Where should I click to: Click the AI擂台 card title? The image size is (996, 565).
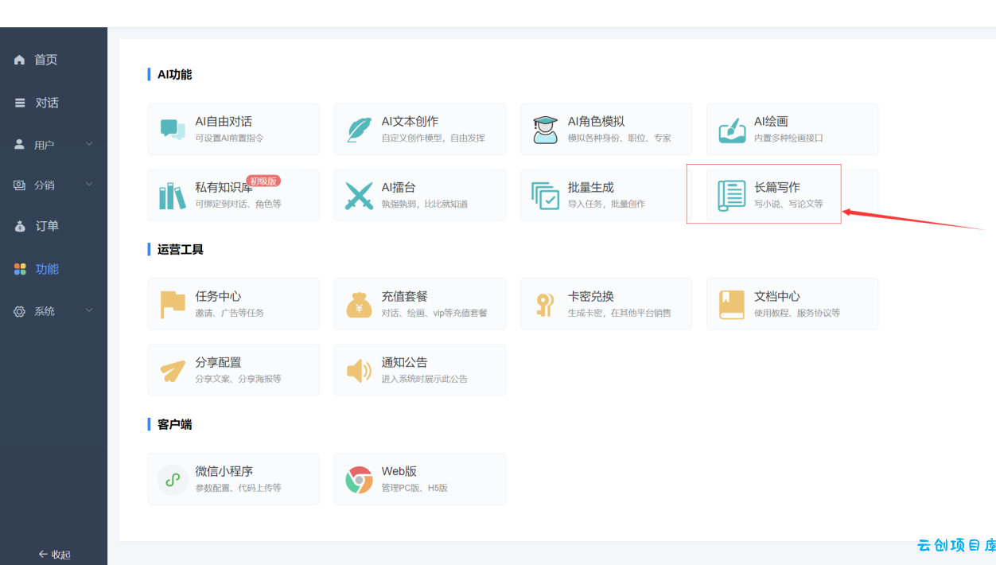(399, 187)
